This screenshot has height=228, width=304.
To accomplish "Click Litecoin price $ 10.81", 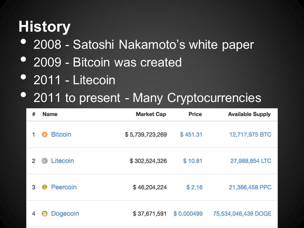I will [x=193, y=161].
